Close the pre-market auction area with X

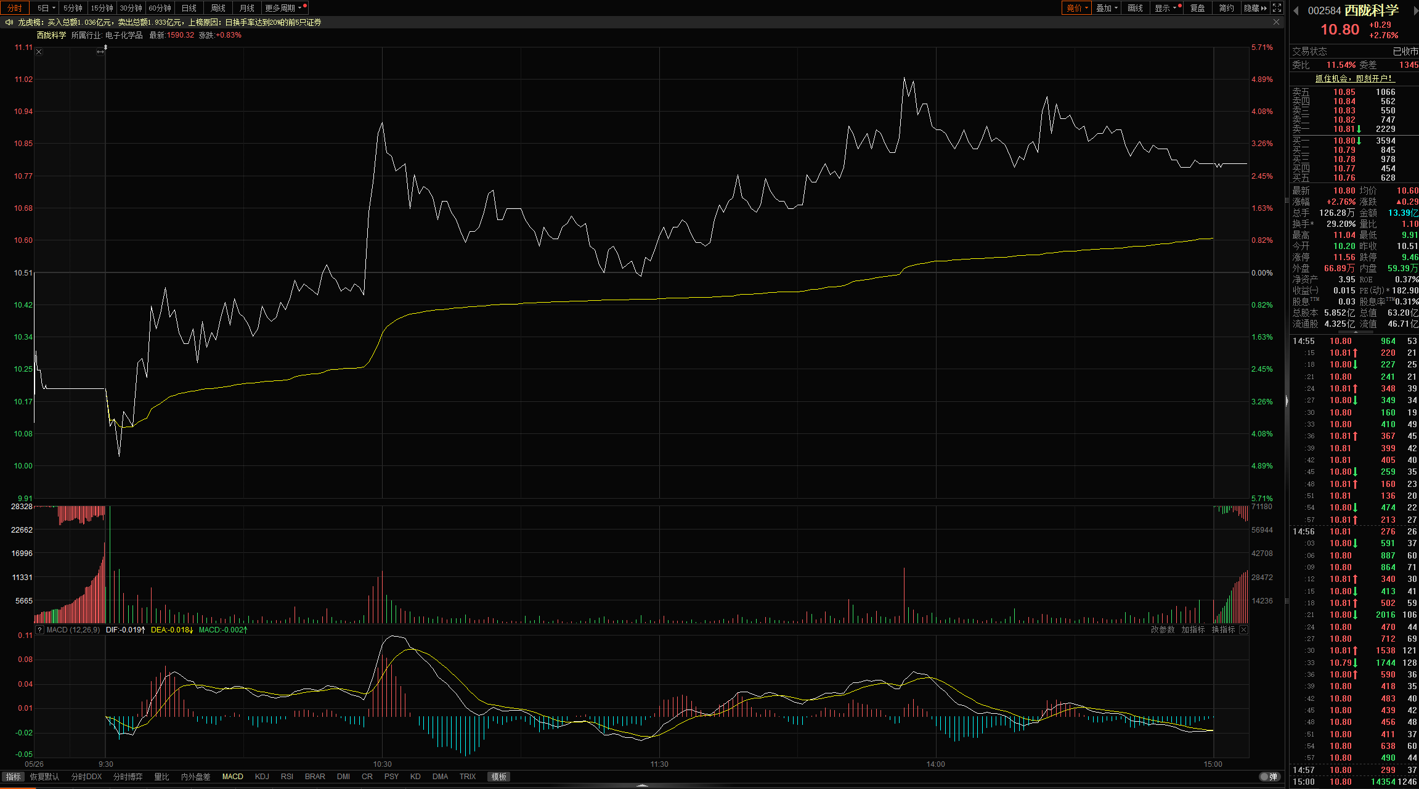[x=39, y=52]
